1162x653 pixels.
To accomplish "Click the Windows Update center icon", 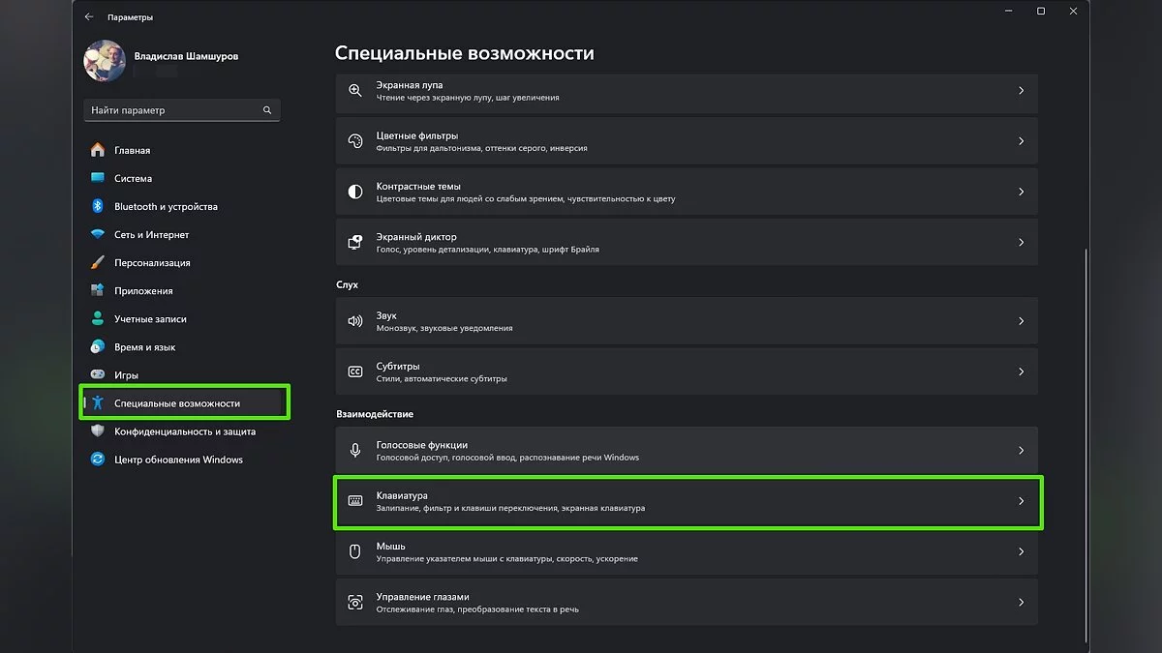I will pyautogui.click(x=98, y=460).
